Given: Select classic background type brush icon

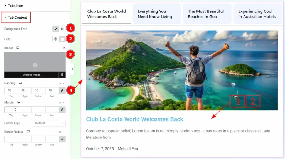Looking at the screenshot, I should (x=56, y=29).
